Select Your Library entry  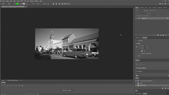(152, 71)
